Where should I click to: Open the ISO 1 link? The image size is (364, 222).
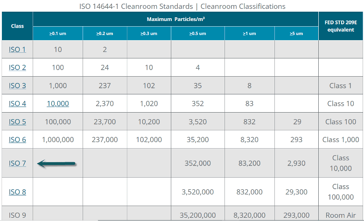coord(17,49)
